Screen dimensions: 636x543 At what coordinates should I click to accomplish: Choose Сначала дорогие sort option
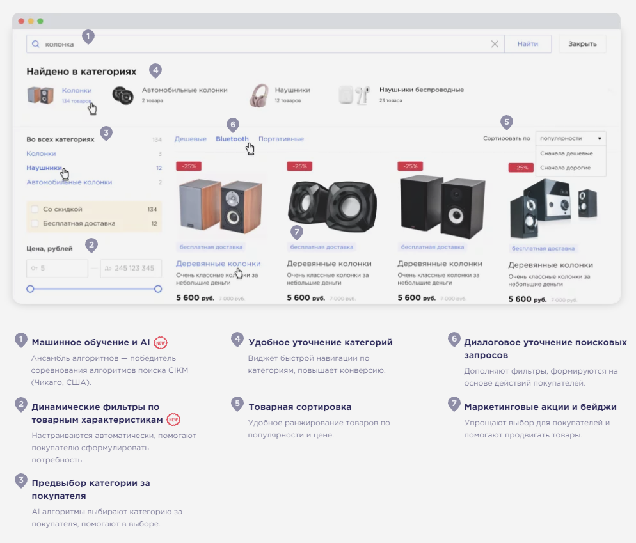tap(565, 168)
